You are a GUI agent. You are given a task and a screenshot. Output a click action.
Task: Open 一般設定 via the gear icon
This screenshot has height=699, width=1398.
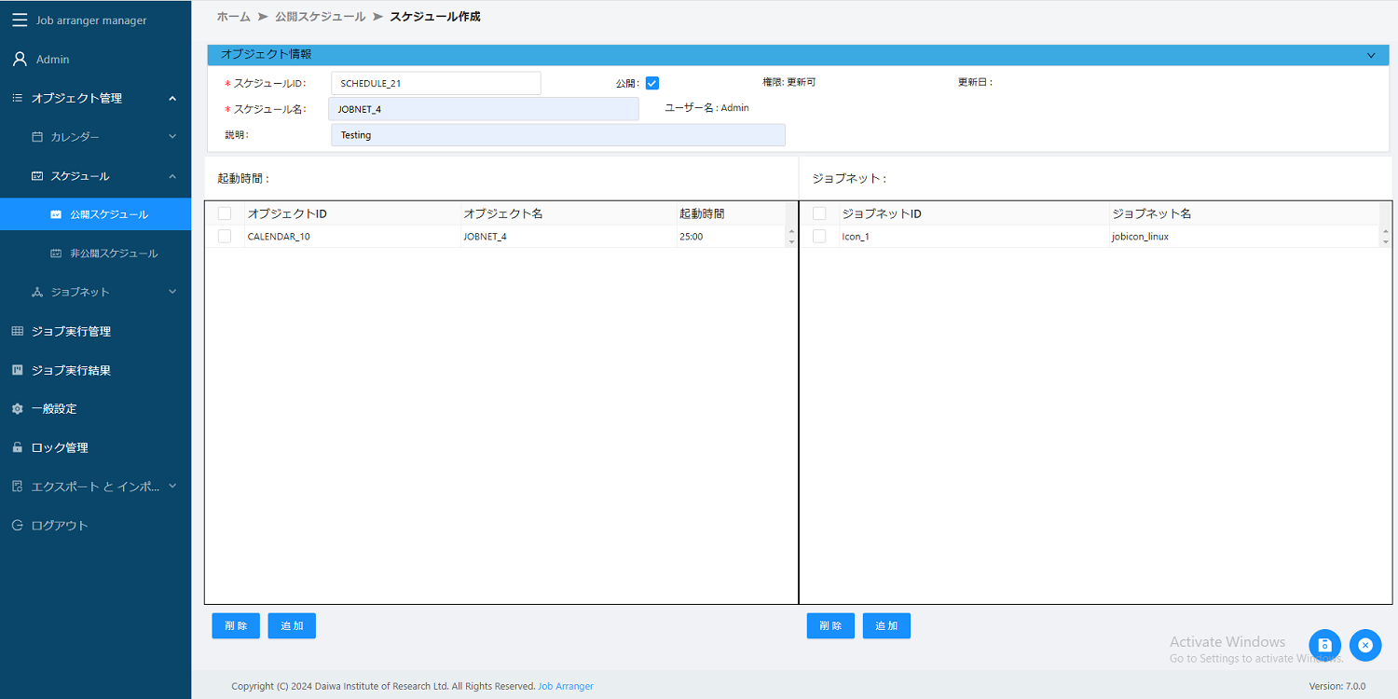pos(16,408)
